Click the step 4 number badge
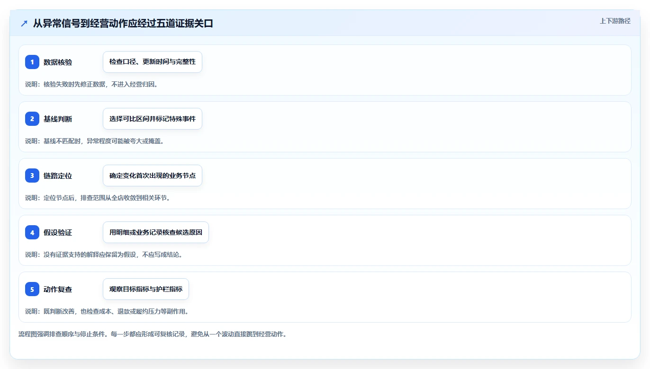This screenshot has width=650, height=369. click(32, 232)
